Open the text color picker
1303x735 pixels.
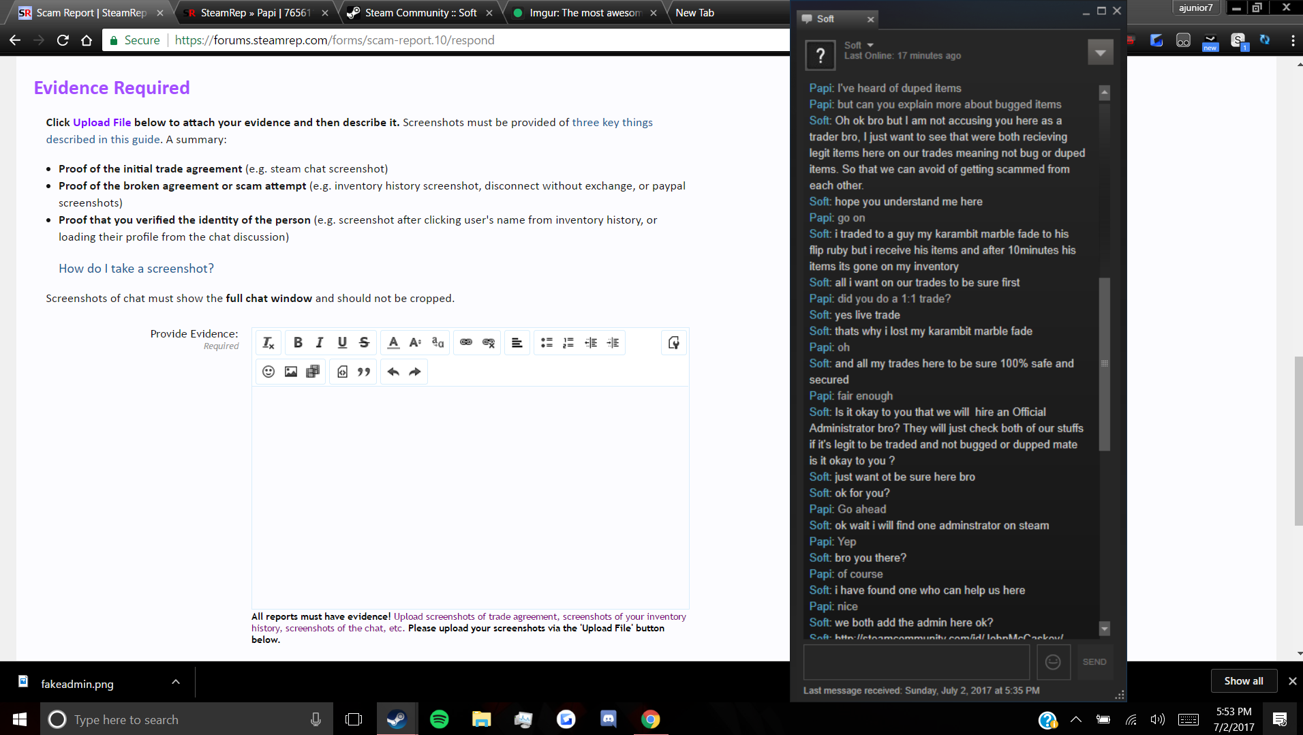(393, 342)
